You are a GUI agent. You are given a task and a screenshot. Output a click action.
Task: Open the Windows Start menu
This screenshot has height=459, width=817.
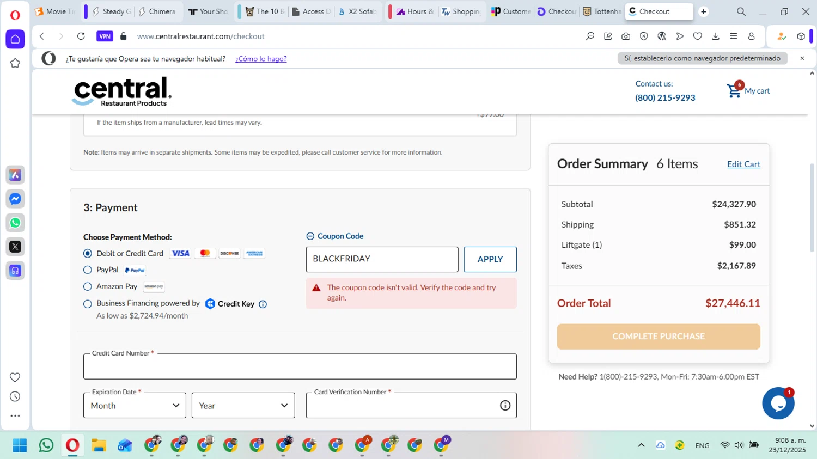coord(20,445)
